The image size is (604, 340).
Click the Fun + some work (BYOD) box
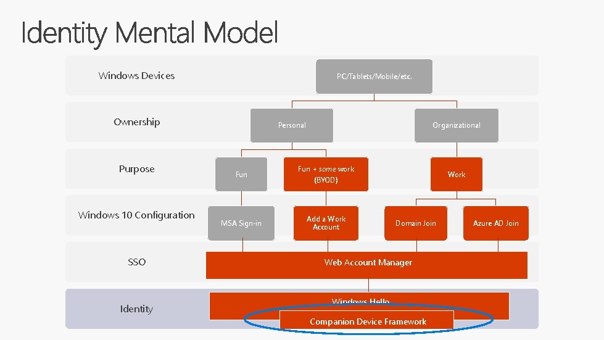[326, 174]
